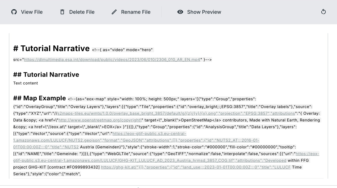The width and height of the screenshot is (337, 188).
Task: Place cursor in 'Text content' line
Action: coord(26,83)
